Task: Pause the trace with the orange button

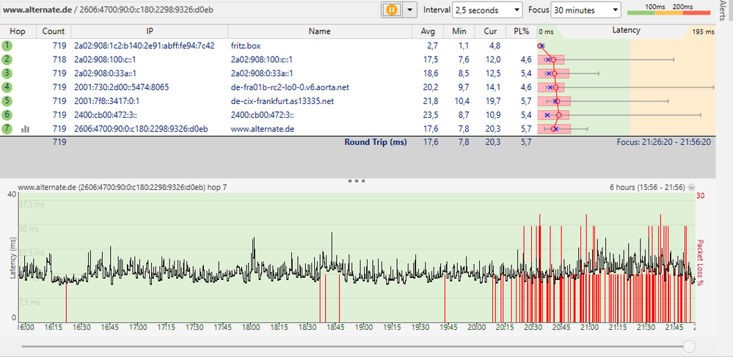Action: (x=390, y=10)
